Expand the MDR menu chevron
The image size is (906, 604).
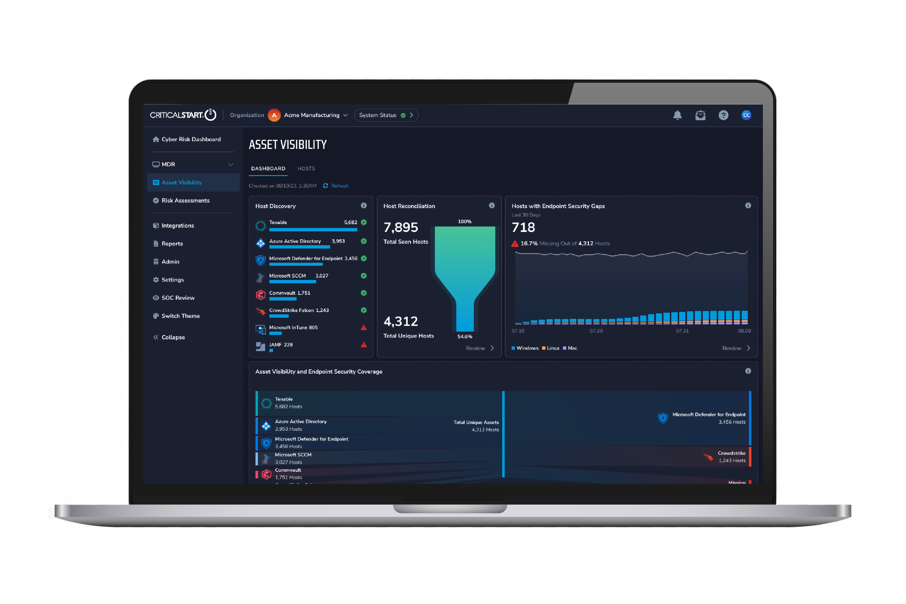[x=231, y=165]
